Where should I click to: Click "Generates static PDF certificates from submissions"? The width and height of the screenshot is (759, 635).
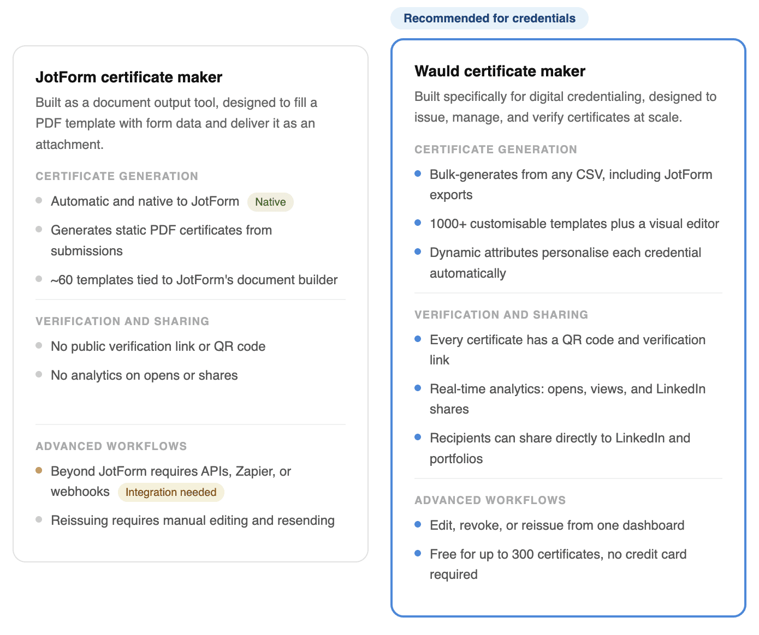pyautogui.click(x=162, y=241)
